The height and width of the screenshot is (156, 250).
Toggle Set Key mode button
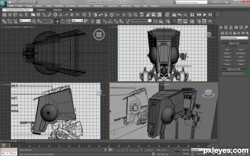186,154
